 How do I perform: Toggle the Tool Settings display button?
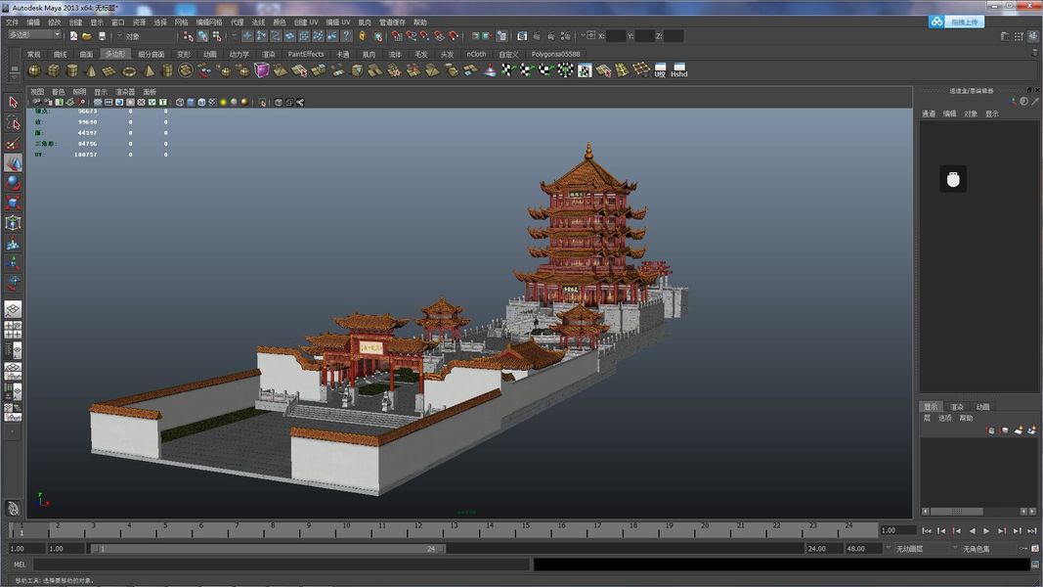(x=1020, y=36)
